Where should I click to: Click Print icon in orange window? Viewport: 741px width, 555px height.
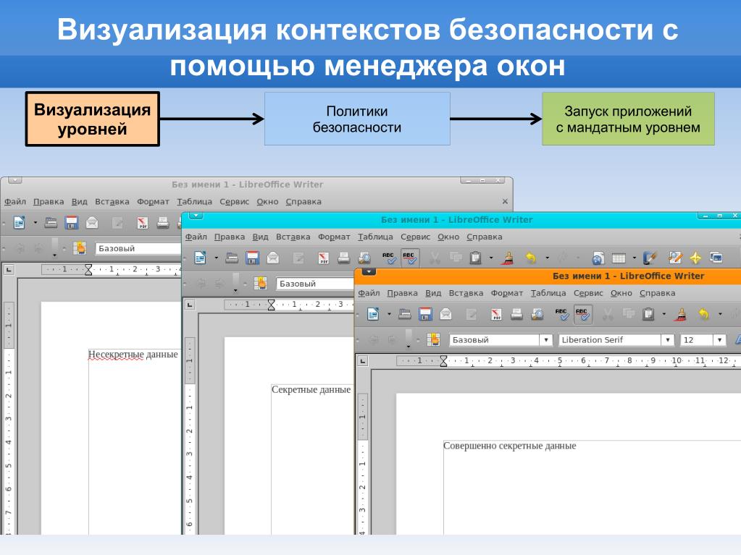click(x=516, y=314)
